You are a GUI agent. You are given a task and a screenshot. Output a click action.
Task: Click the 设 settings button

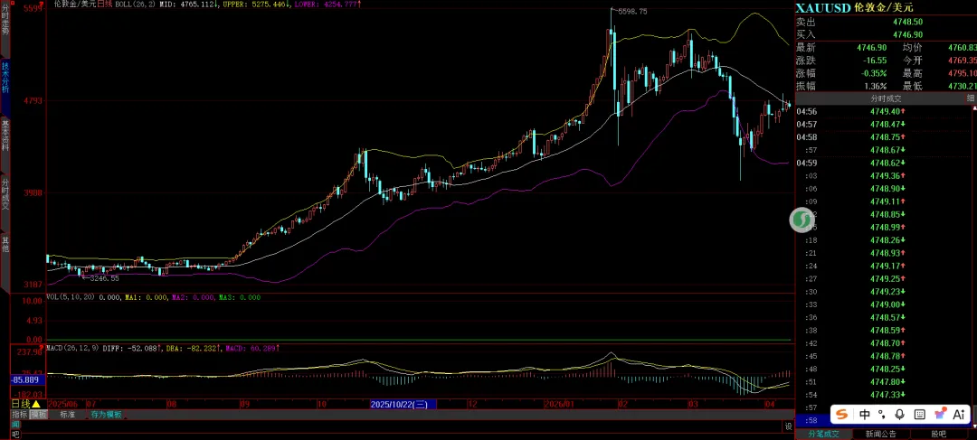click(788, 426)
